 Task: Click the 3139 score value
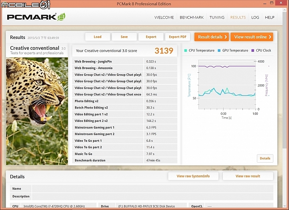tap(164, 51)
